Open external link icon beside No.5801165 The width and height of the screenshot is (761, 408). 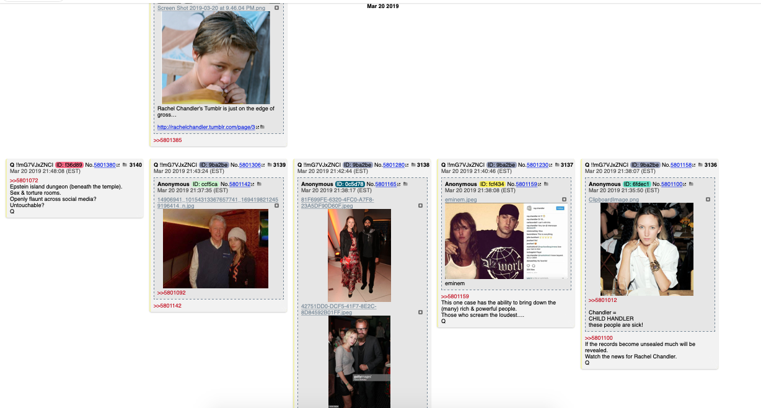(x=399, y=184)
